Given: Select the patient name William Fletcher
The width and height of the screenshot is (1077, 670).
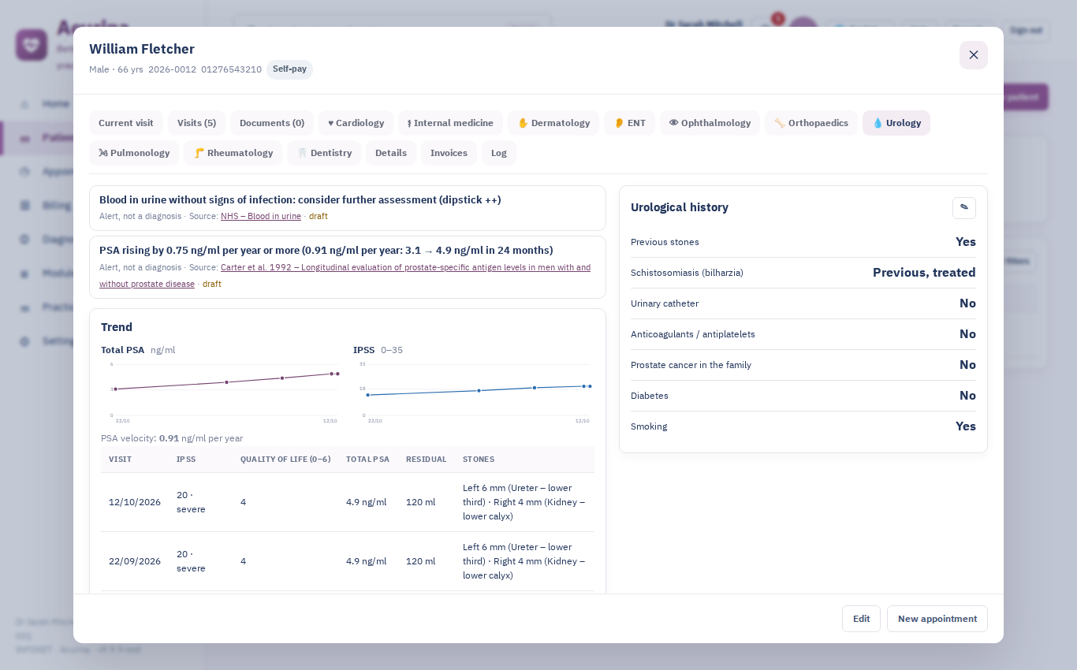Looking at the screenshot, I should (x=142, y=49).
